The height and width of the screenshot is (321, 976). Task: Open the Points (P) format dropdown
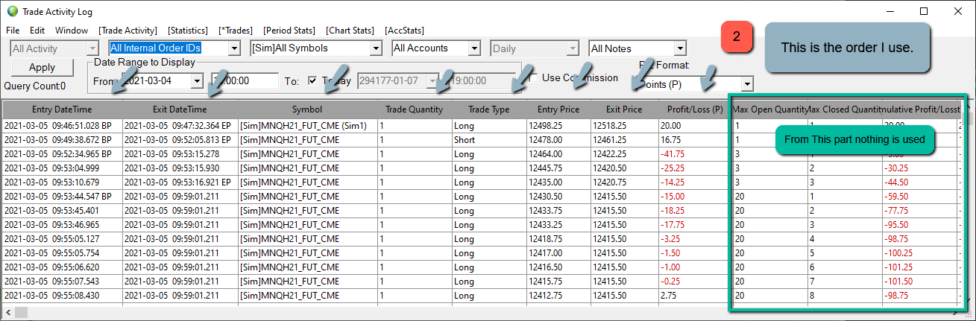click(x=696, y=84)
